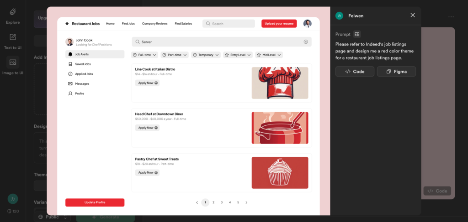Open the Public visibility dropdown

coord(52,217)
